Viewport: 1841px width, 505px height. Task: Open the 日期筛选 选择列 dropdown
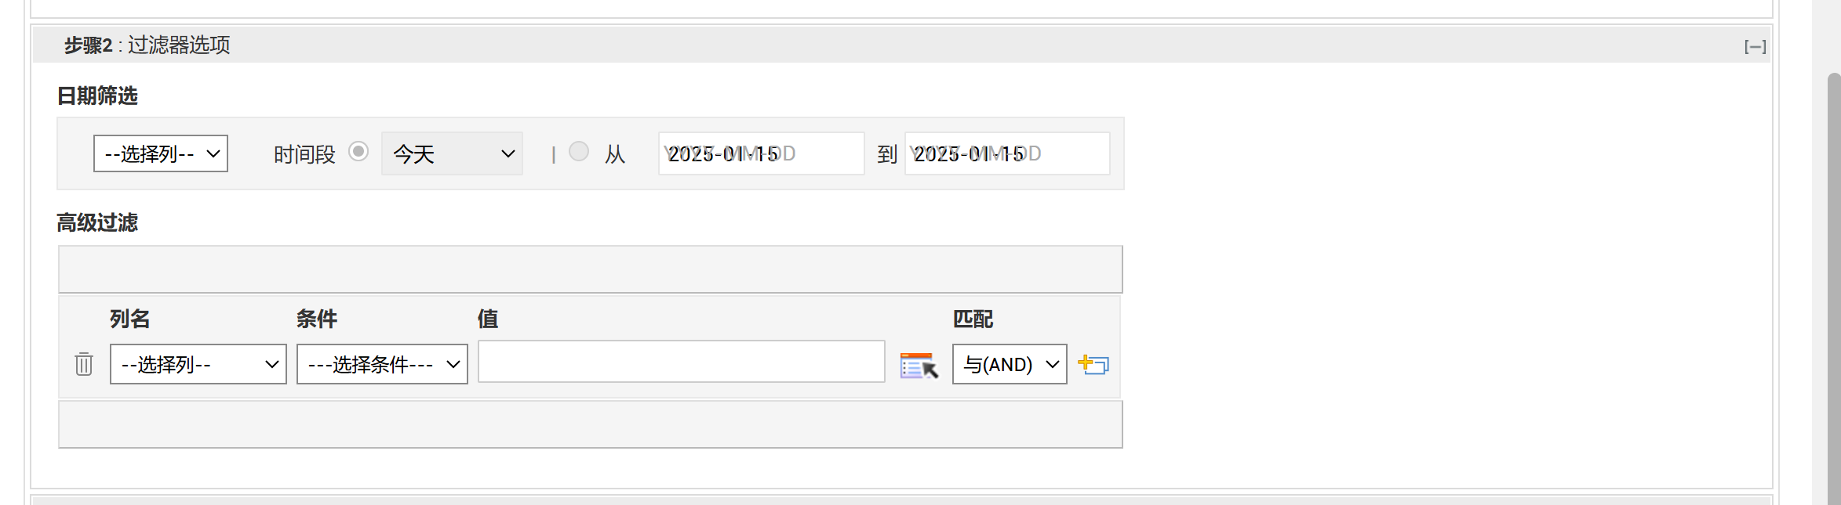click(161, 153)
